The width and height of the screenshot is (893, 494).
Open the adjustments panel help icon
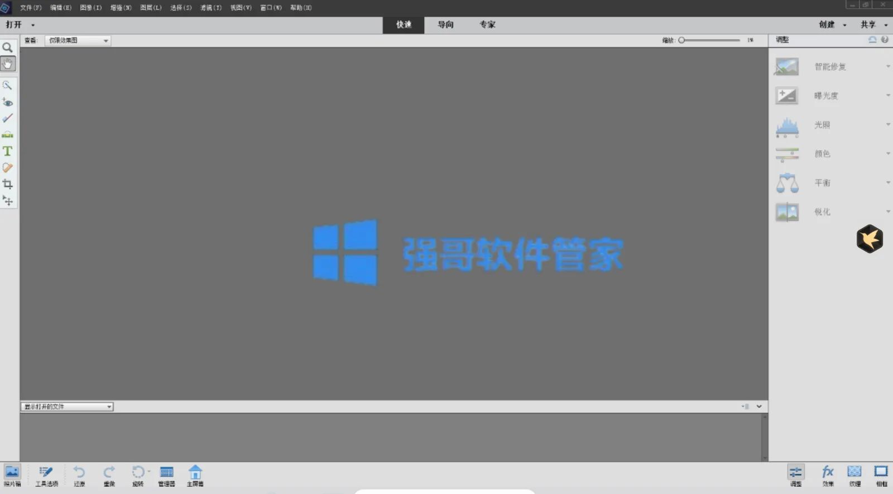coord(885,40)
